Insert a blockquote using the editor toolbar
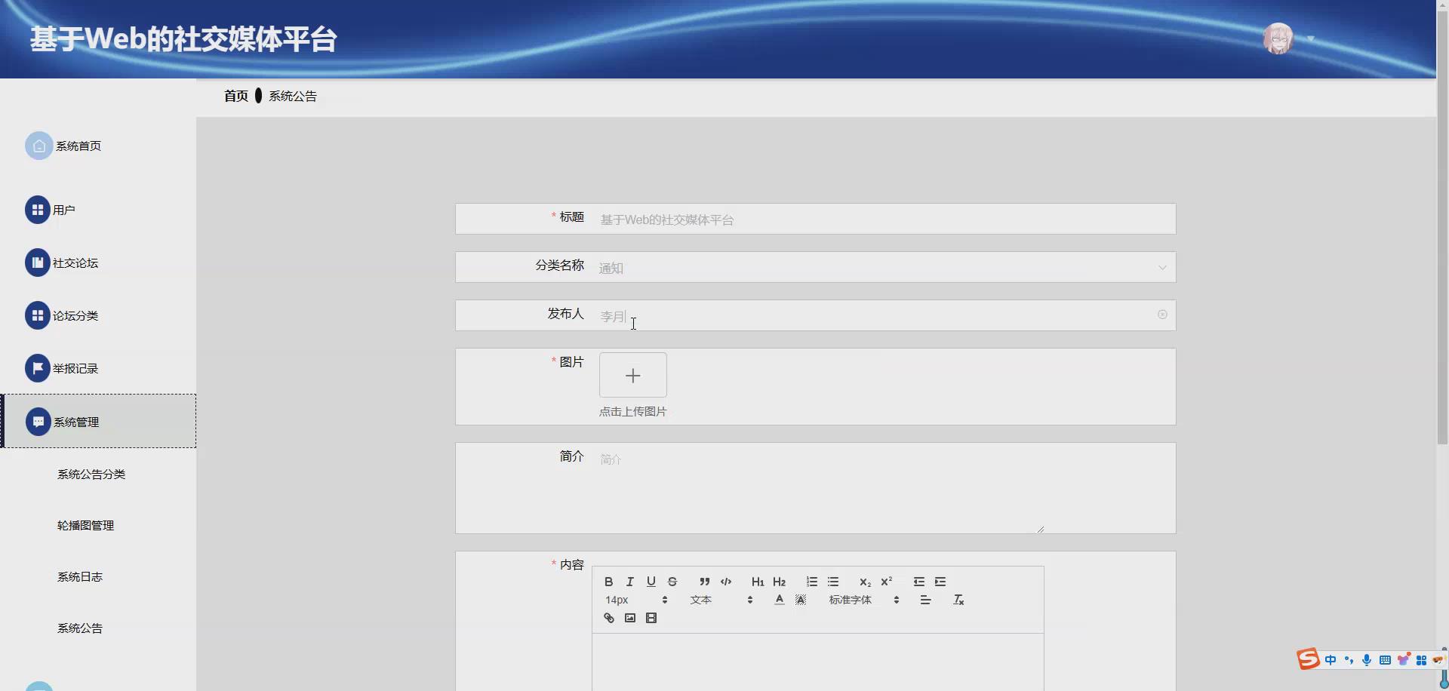1449x691 pixels. pos(704,581)
